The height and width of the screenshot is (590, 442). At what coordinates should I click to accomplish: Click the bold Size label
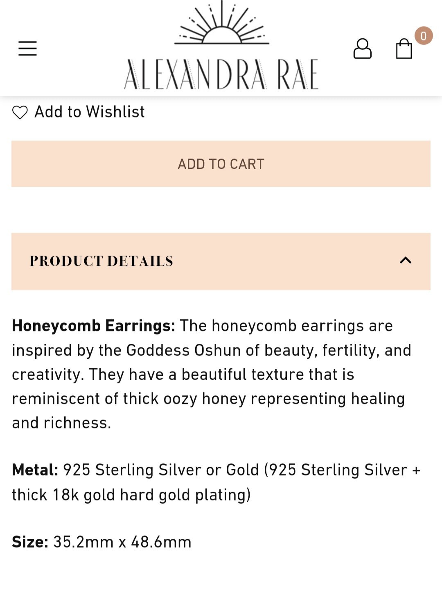[x=30, y=542]
